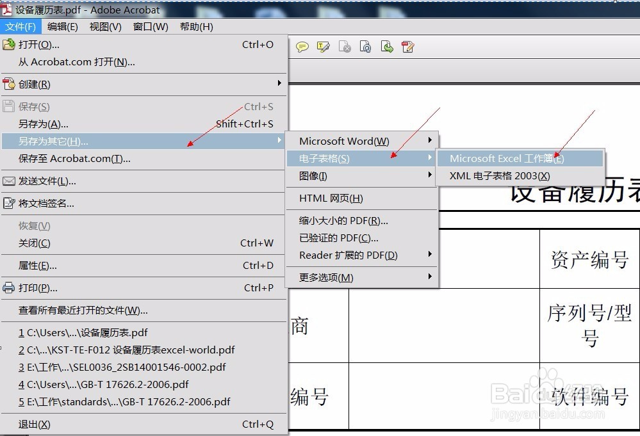Open the 帮助(H) menu
The height and width of the screenshot is (436, 640).
196,26
